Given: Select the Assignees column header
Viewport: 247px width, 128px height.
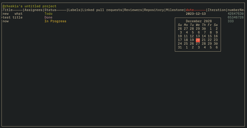Looking at the screenshot, I should tap(33, 10).
